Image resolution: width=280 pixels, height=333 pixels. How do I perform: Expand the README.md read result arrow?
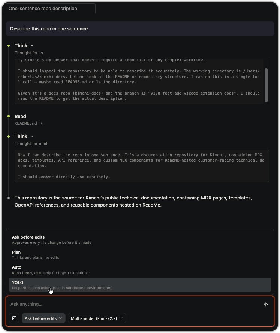(42, 123)
